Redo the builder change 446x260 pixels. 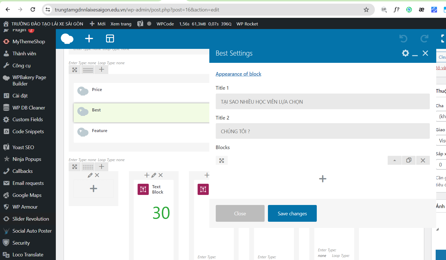tap(424, 39)
